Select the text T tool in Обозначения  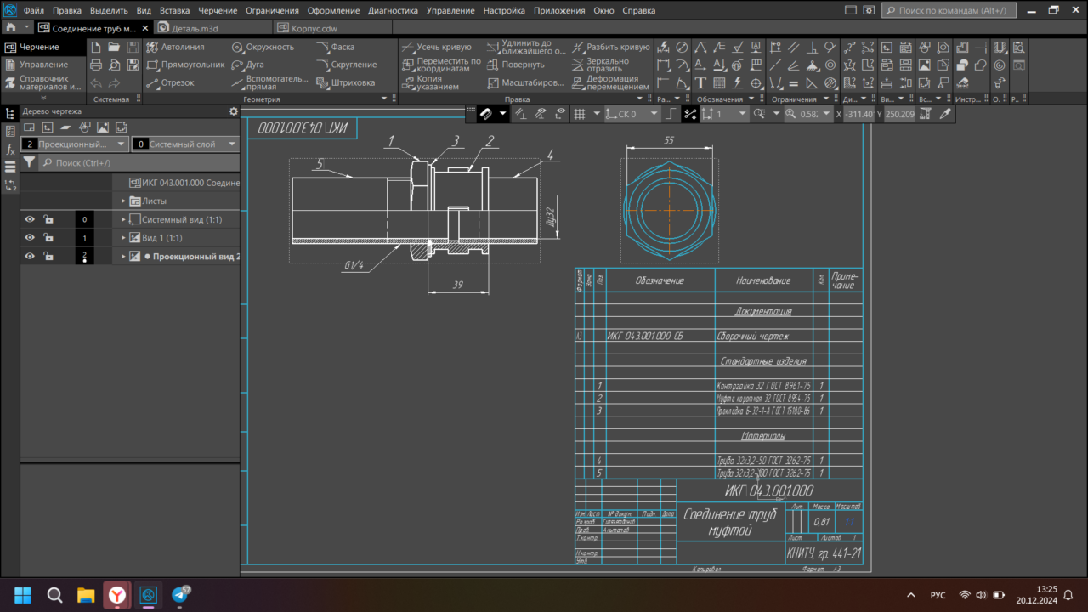[x=700, y=82]
